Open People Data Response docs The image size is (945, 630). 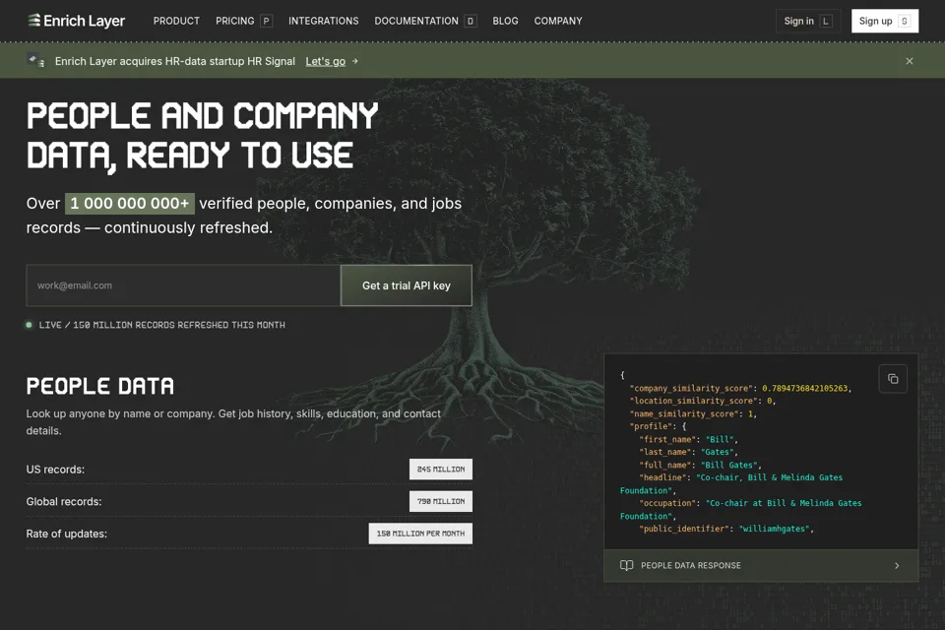[x=761, y=565]
